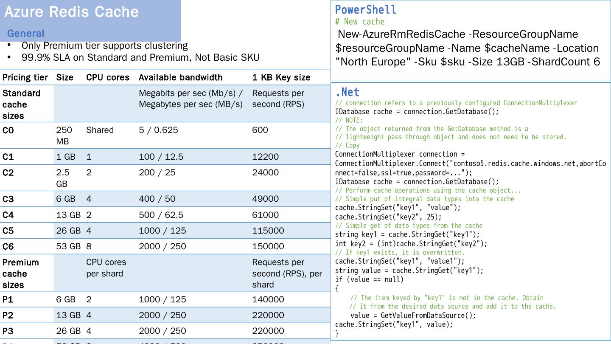
Task: Click the '# New cache' comment line
Action: pyautogui.click(x=360, y=22)
